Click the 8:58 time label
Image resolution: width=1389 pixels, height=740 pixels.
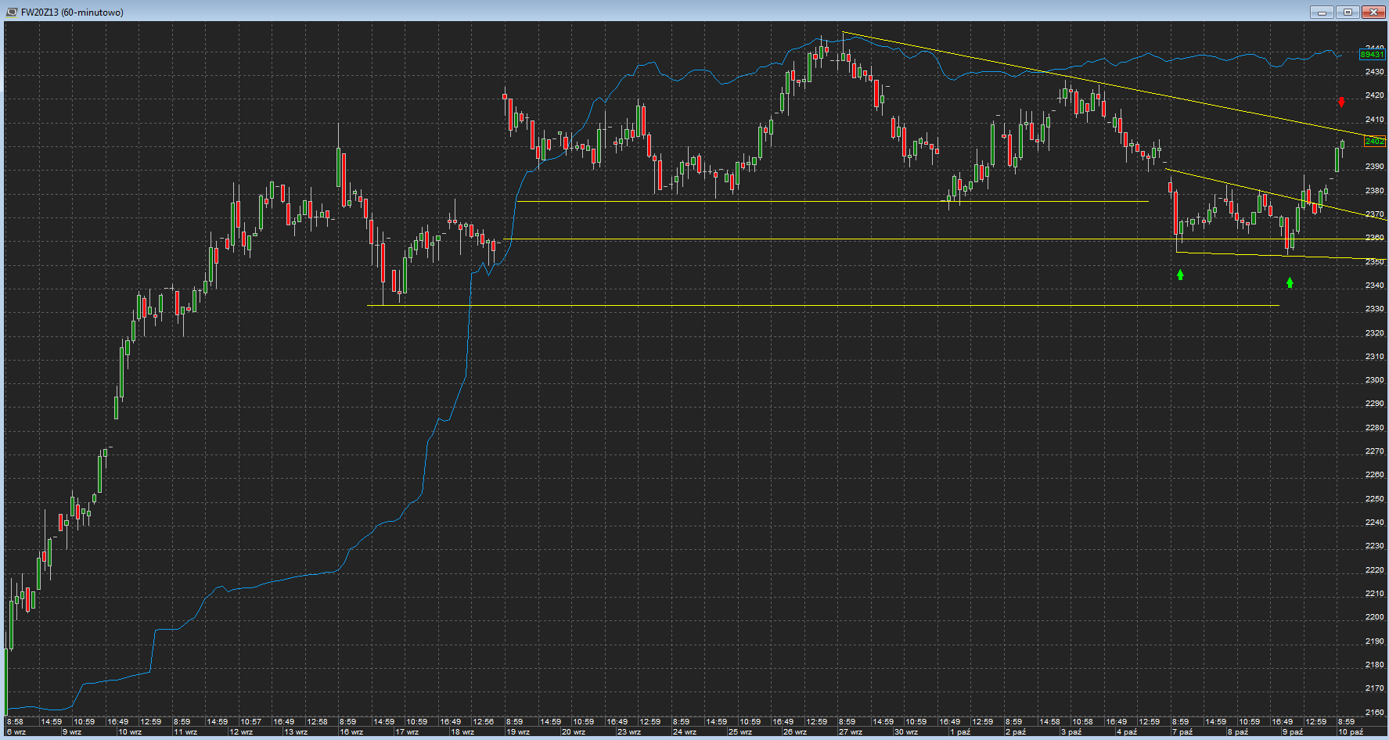(x=15, y=722)
